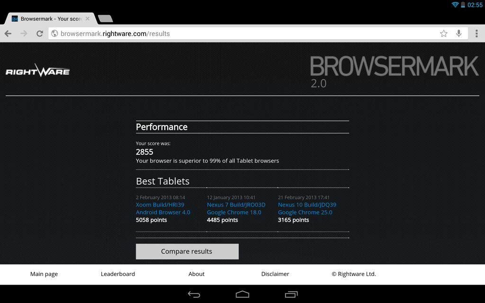
Task: Click the © Rightware Ltd. footer text
Action: [354, 274]
